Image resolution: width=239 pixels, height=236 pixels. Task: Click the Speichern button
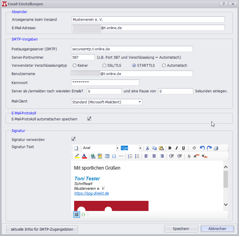click(181, 229)
